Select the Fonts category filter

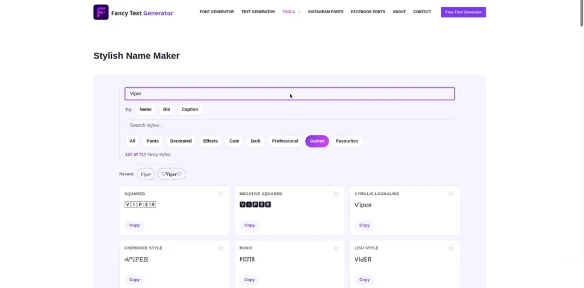[153, 141]
